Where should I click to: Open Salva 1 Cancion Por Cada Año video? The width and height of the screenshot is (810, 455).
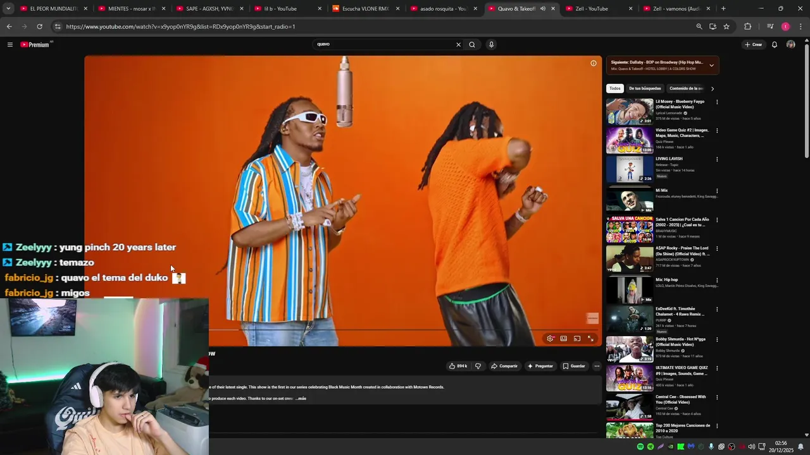point(682,222)
